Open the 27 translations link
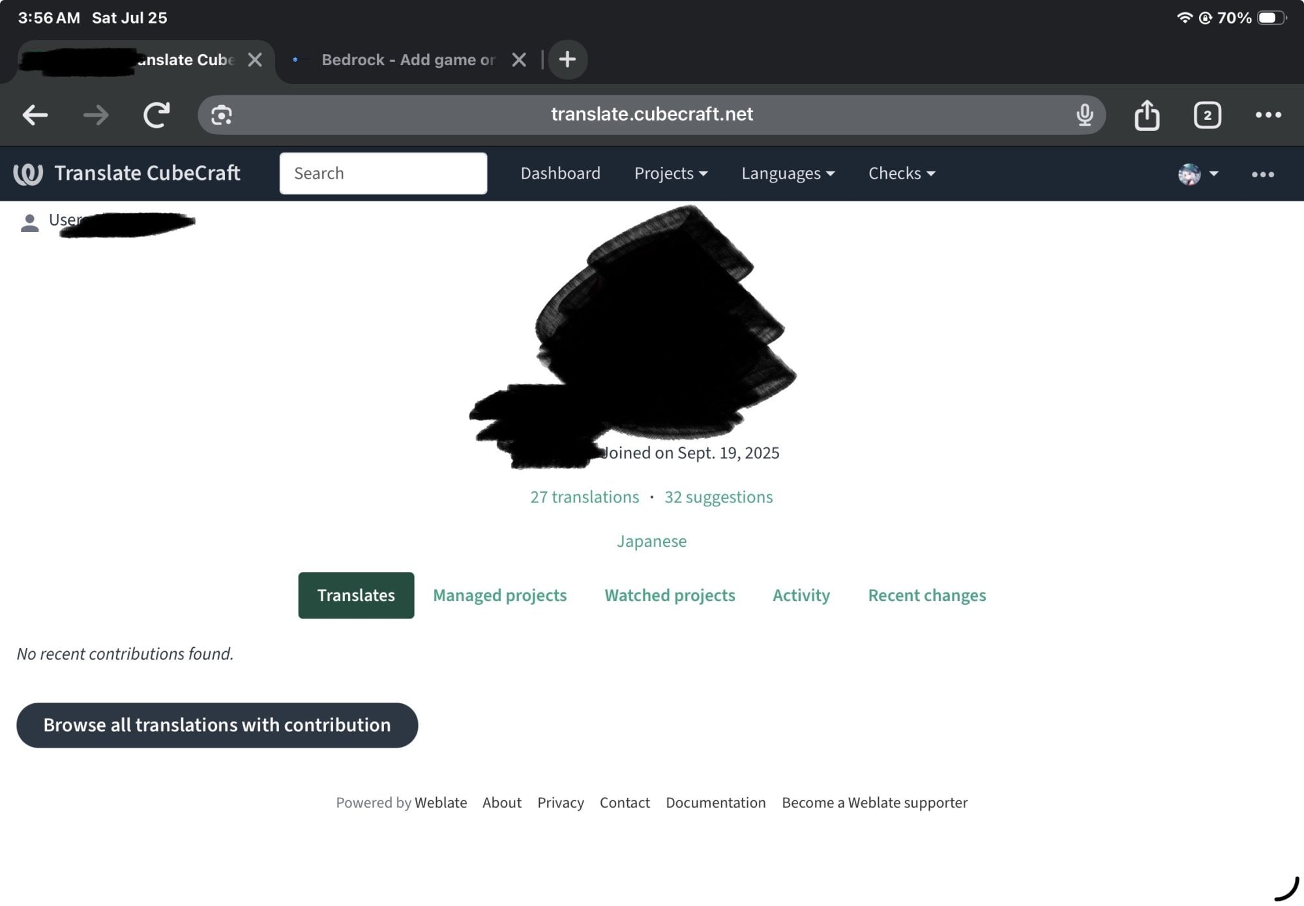The height and width of the screenshot is (906, 1304). click(584, 497)
